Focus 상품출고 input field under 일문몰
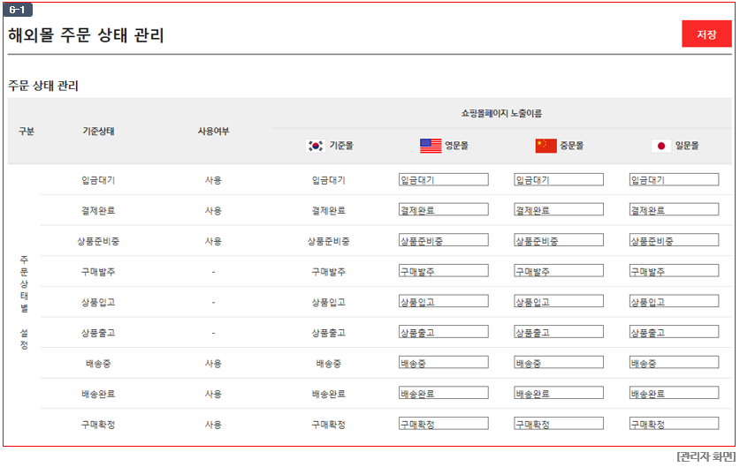 coord(674,332)
